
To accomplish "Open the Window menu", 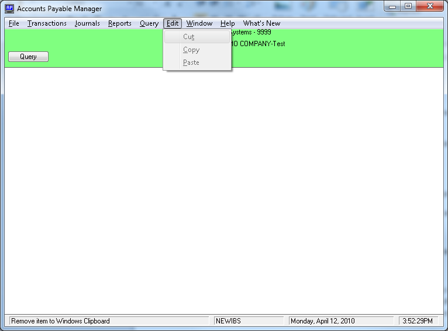I will click(x=199, y=23).
